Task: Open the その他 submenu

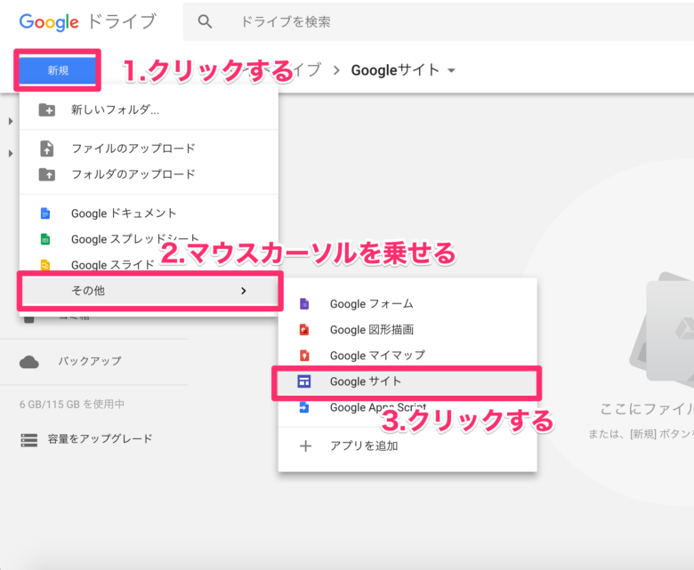Action: 150,291
